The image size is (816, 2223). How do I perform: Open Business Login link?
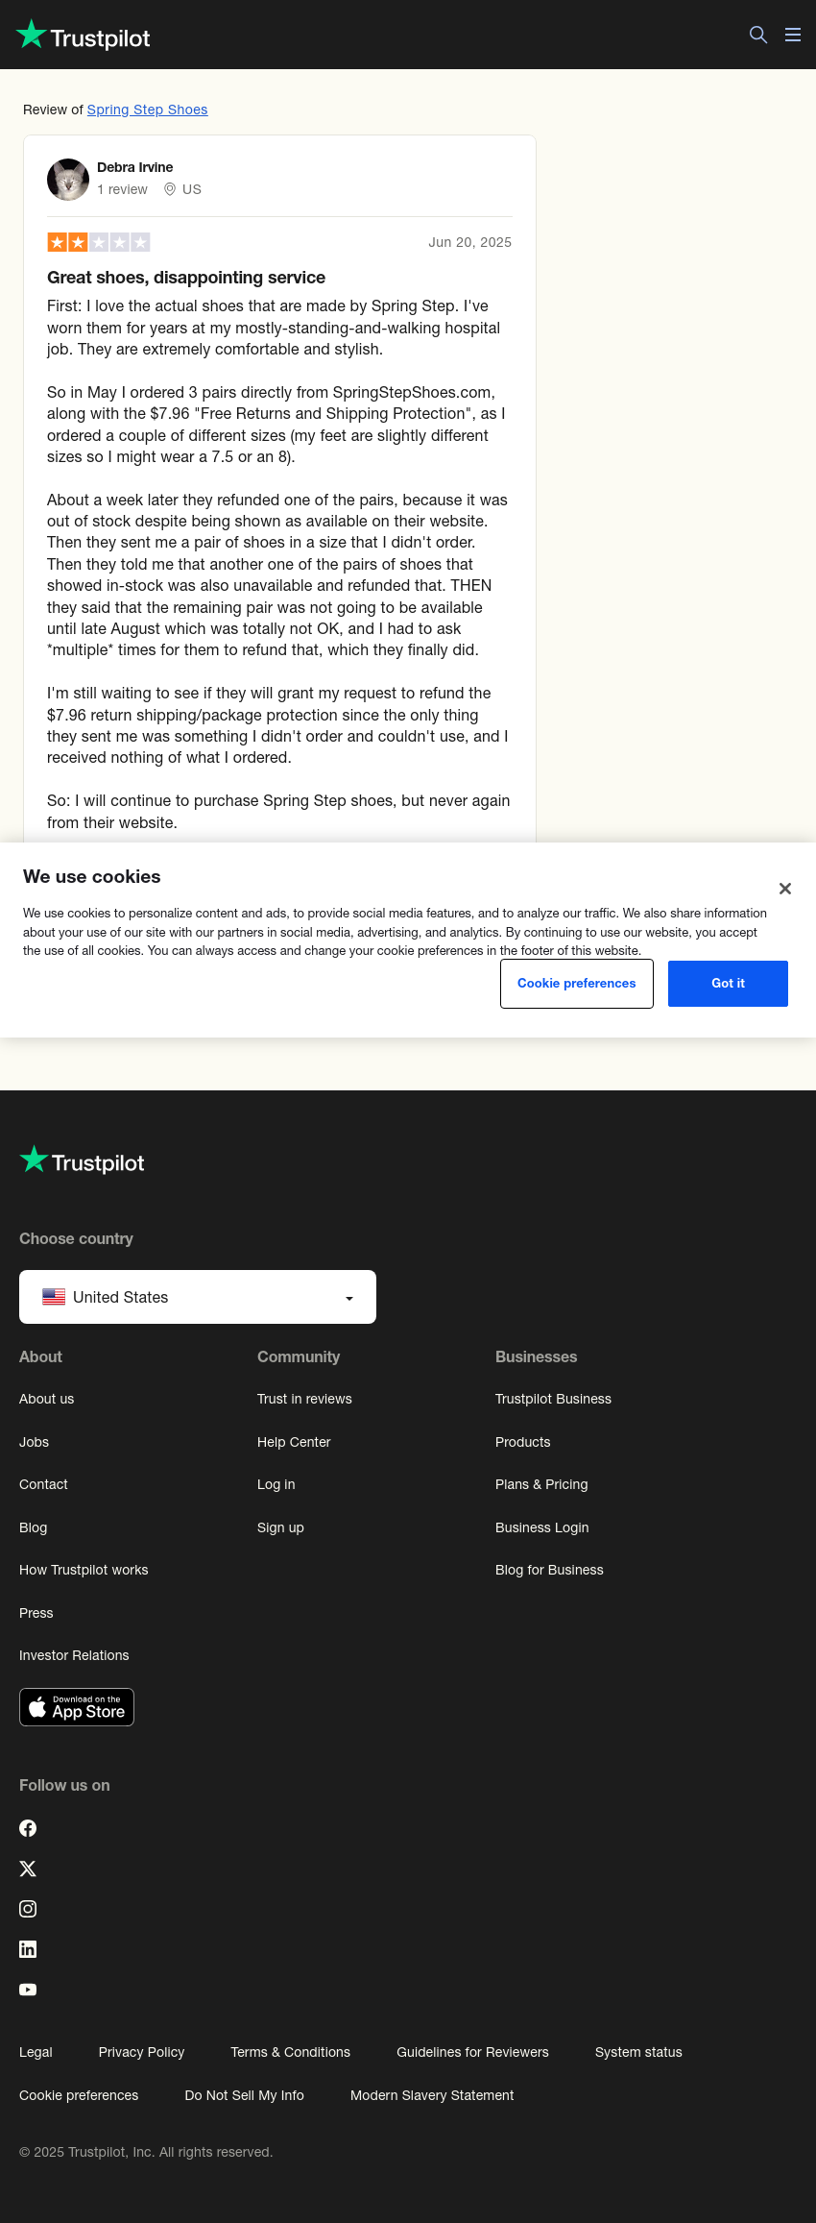coord(542,1527)
